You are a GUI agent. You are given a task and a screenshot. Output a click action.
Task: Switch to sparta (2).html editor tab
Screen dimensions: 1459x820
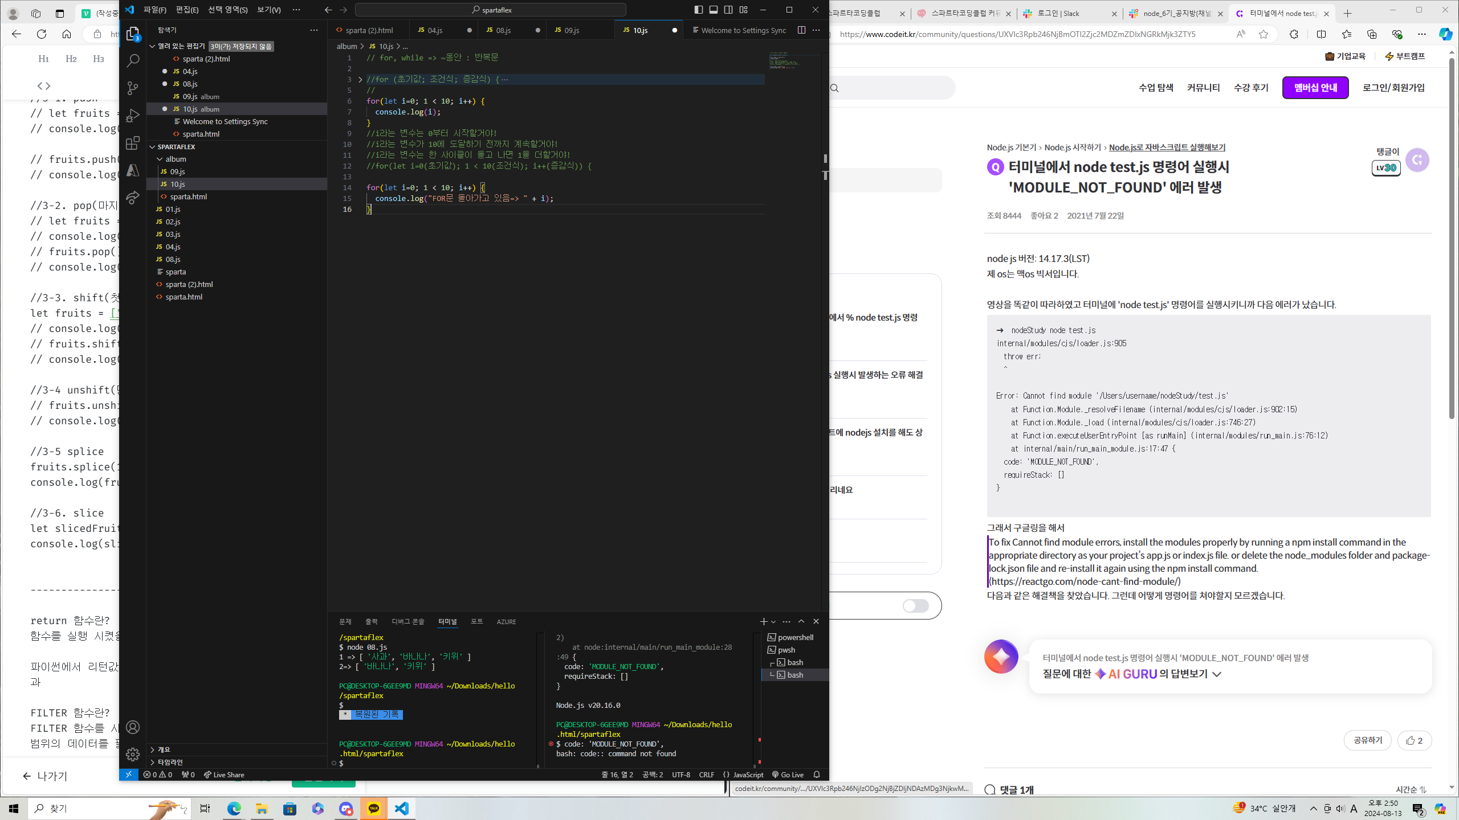coord(369,30)
